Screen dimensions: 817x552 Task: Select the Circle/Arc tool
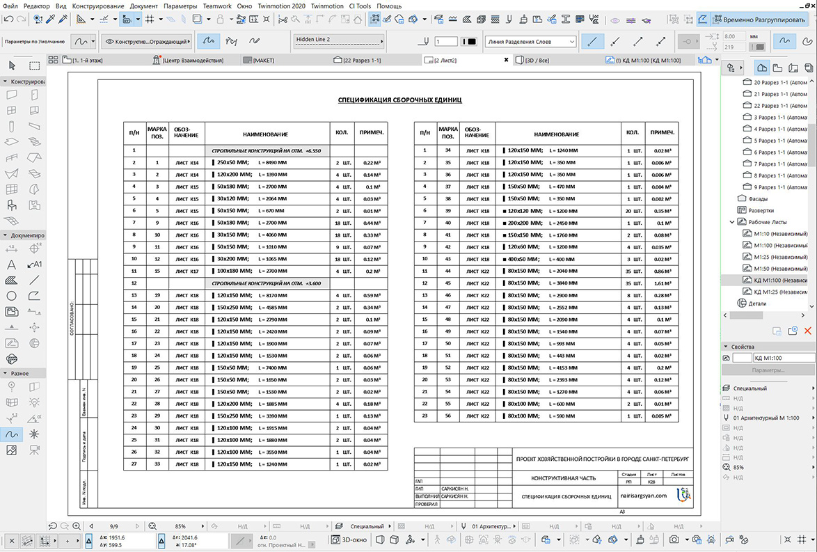click(11, 296)
